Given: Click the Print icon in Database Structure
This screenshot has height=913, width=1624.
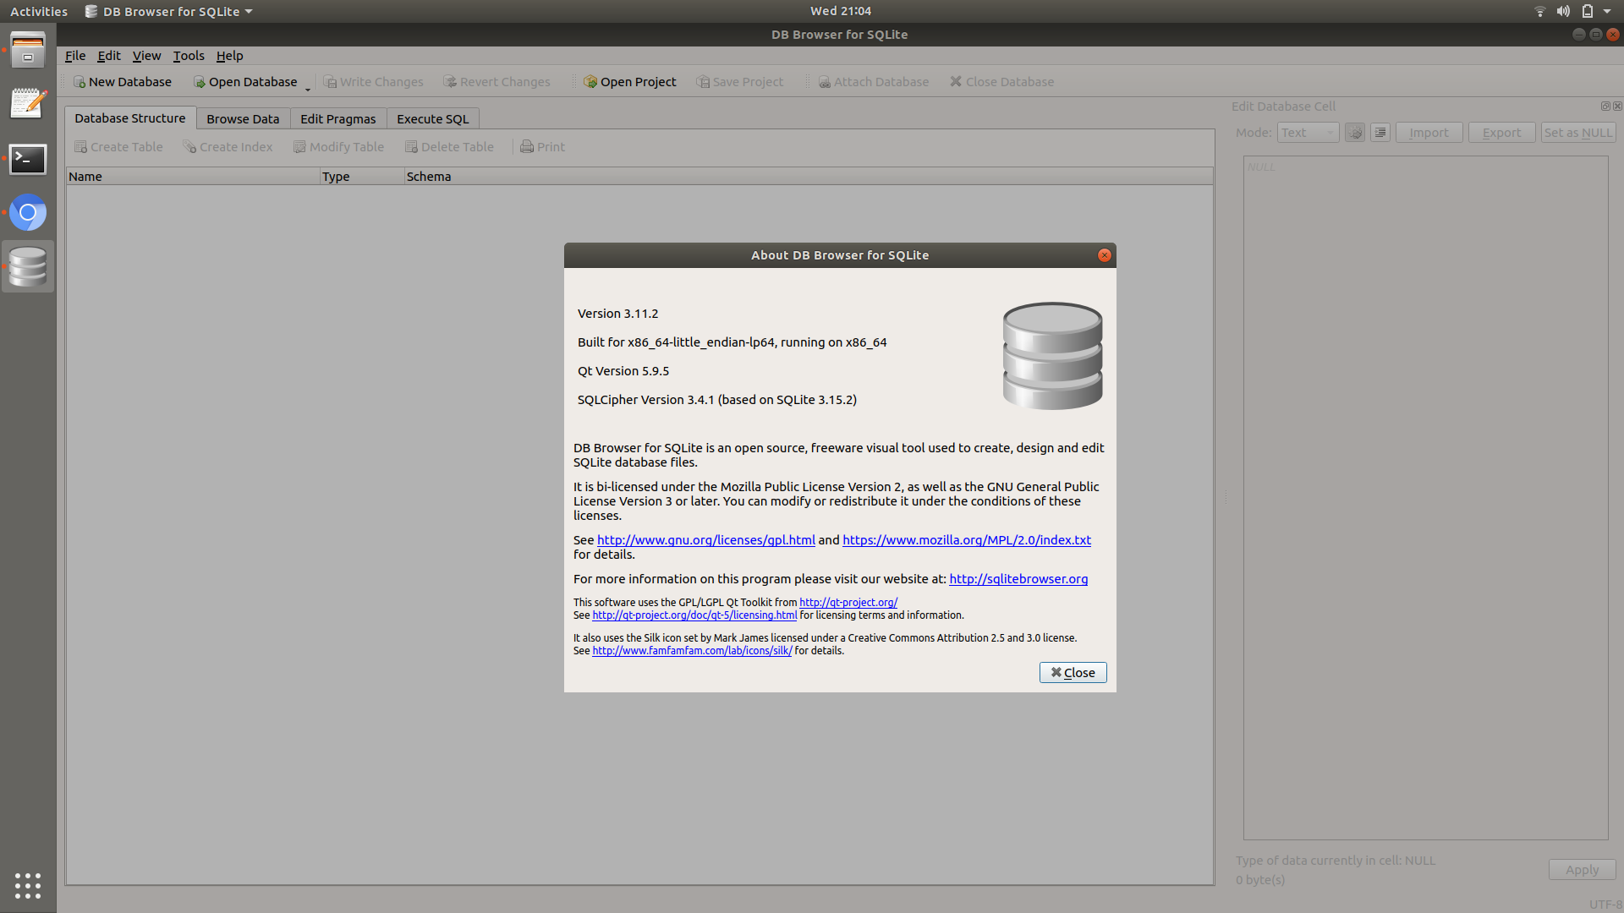Looking at the screenshot, I should [x=541, y=146].
